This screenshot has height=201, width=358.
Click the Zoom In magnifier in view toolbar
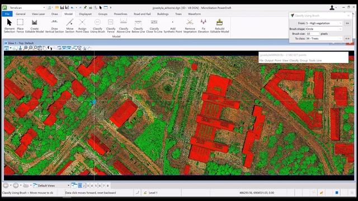click(x=26, y=48)
